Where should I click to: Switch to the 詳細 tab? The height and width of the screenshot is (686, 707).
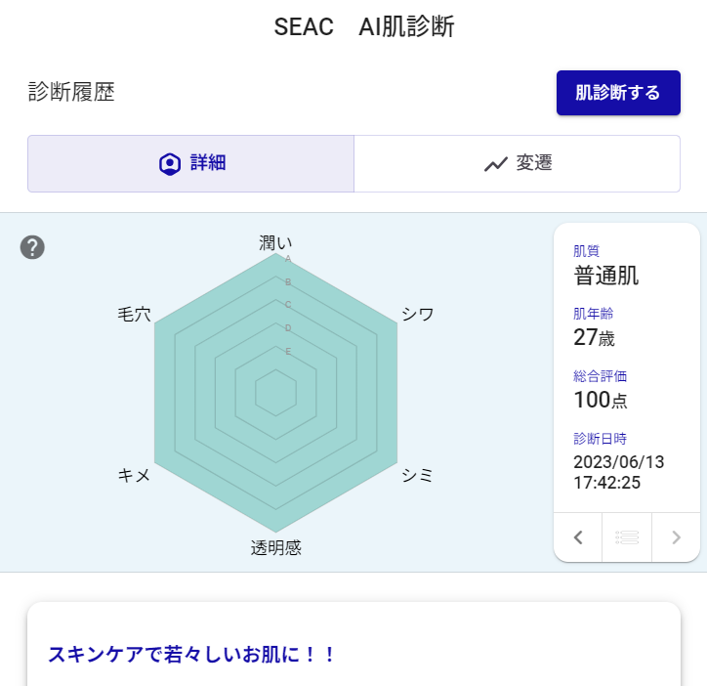pyautogui.click(x=191, y=163)
